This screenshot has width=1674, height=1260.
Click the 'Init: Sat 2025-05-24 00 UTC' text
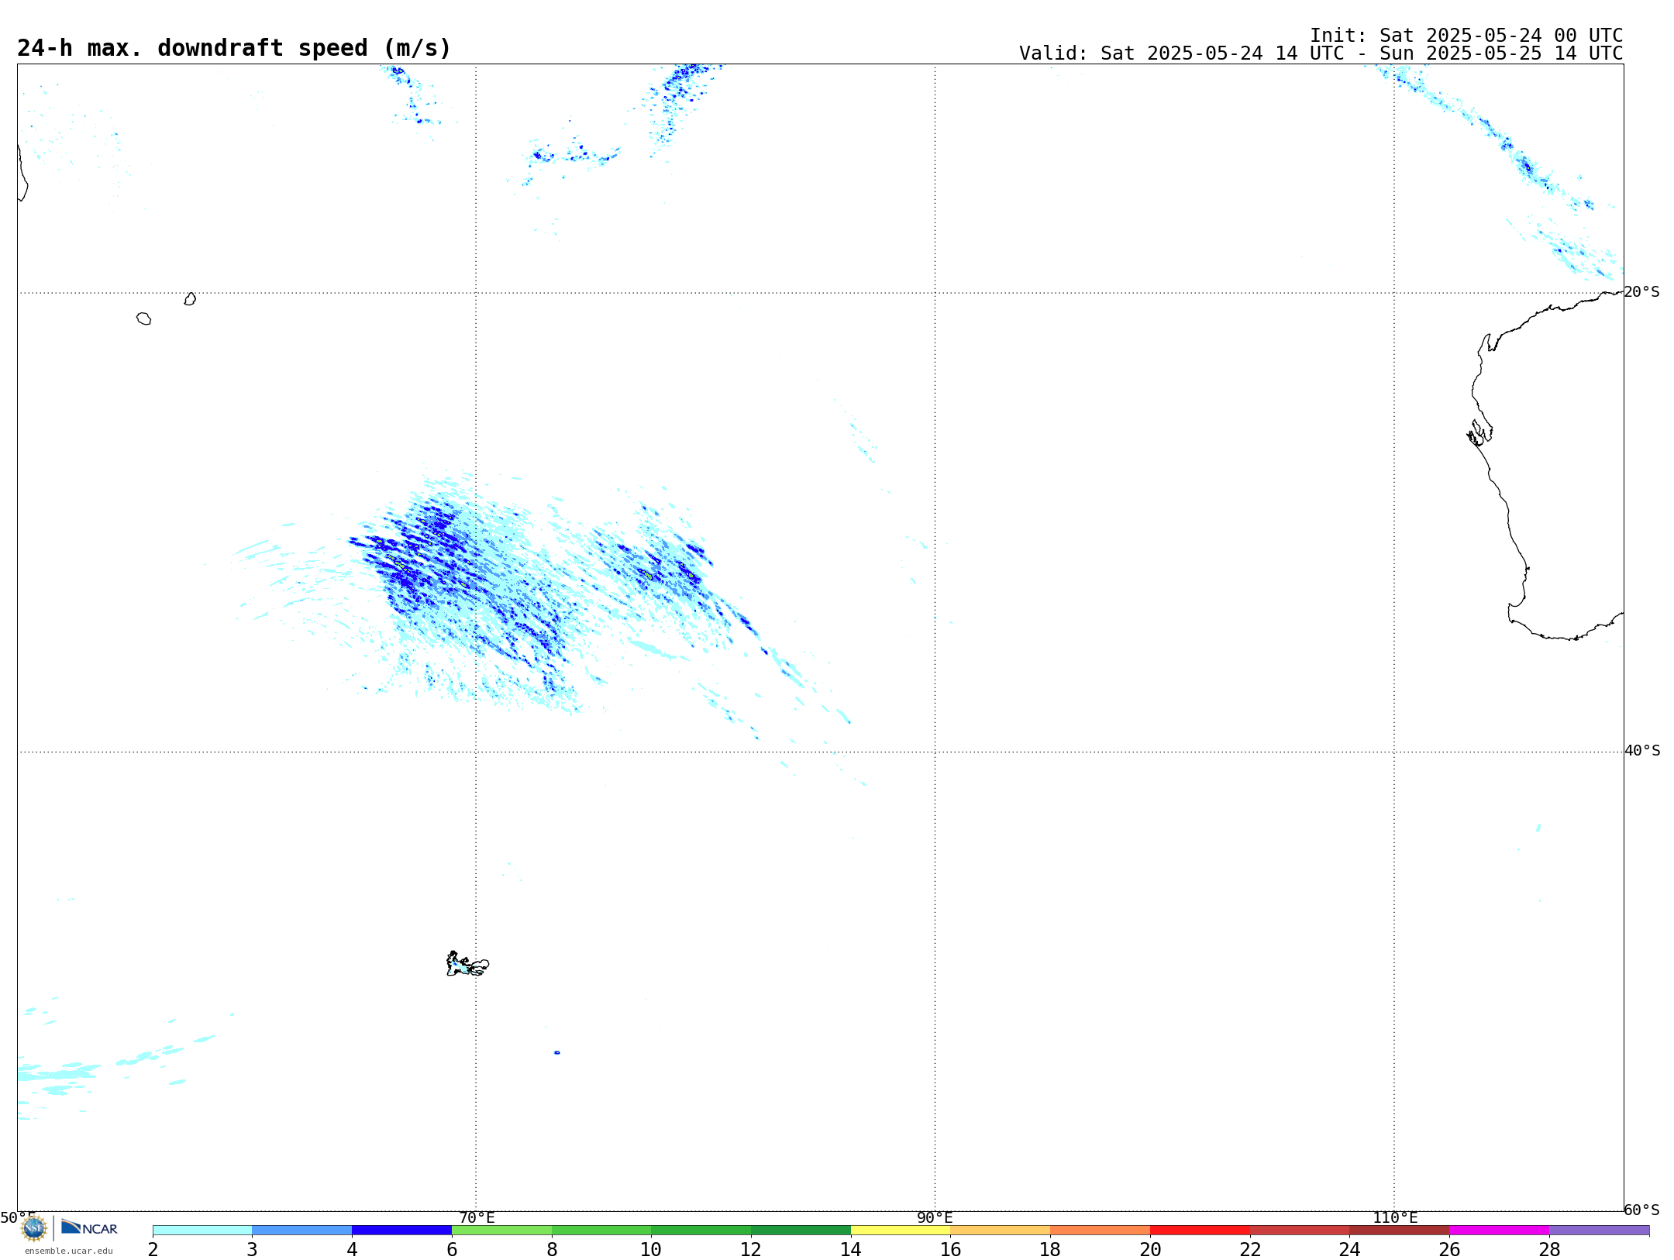(x=1466, y=36)
